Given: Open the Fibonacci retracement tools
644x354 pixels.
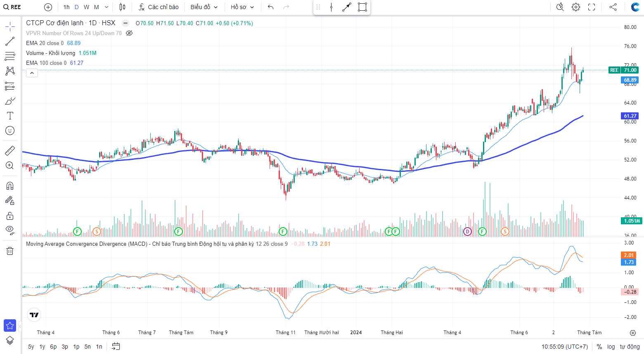Looking at the screenshot, I should [10, 56].
